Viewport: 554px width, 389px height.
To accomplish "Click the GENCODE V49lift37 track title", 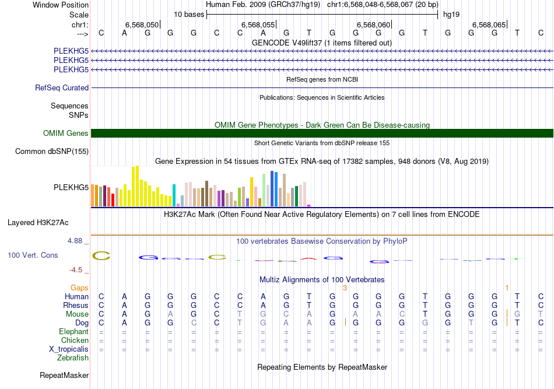I will pyautogui.click(x=322, y=43).
